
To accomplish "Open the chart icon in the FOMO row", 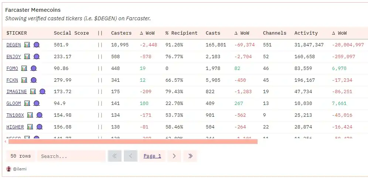I will click(24, 68).
